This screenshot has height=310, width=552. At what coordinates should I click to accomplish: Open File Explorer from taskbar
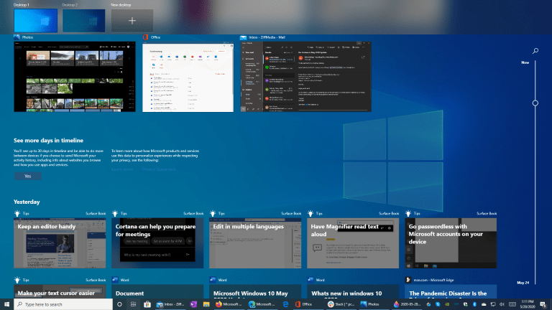[206, 304]
